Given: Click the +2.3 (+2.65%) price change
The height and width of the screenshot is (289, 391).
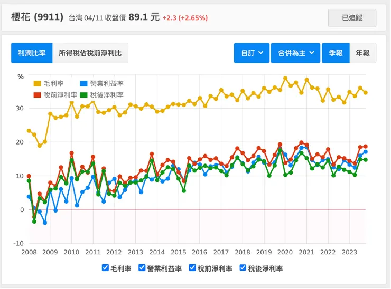Looking at the screenshot, I should (185, 18).
